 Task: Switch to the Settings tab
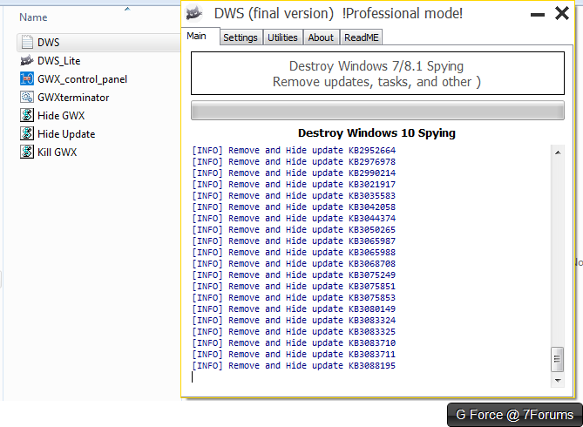tap(241, 37)
